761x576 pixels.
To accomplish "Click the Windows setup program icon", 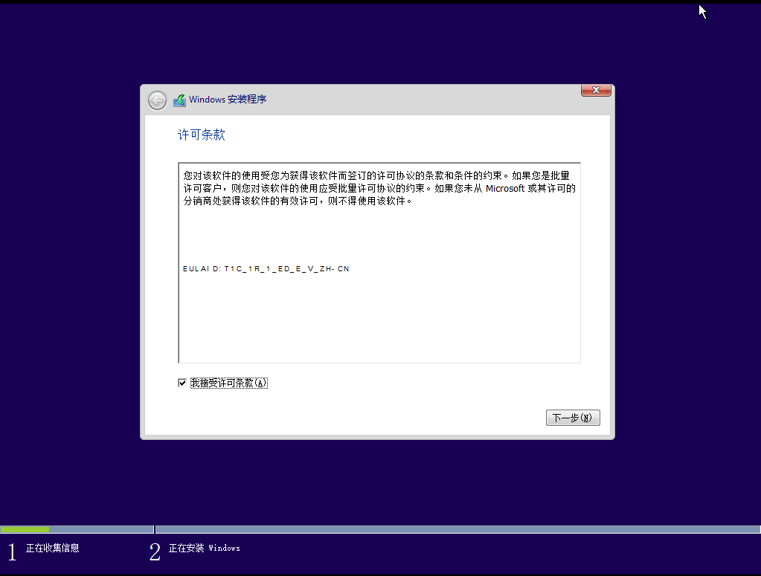I will pyautogui.click(x=179, y=100).
